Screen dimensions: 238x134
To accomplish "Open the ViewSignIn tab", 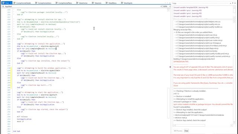I will 126,3.
